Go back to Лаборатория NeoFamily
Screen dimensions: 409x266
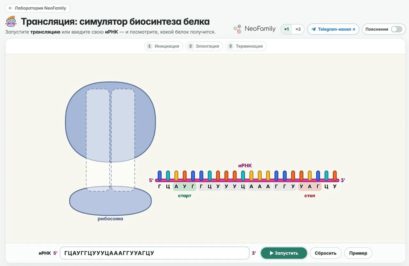tap(38, 8)
